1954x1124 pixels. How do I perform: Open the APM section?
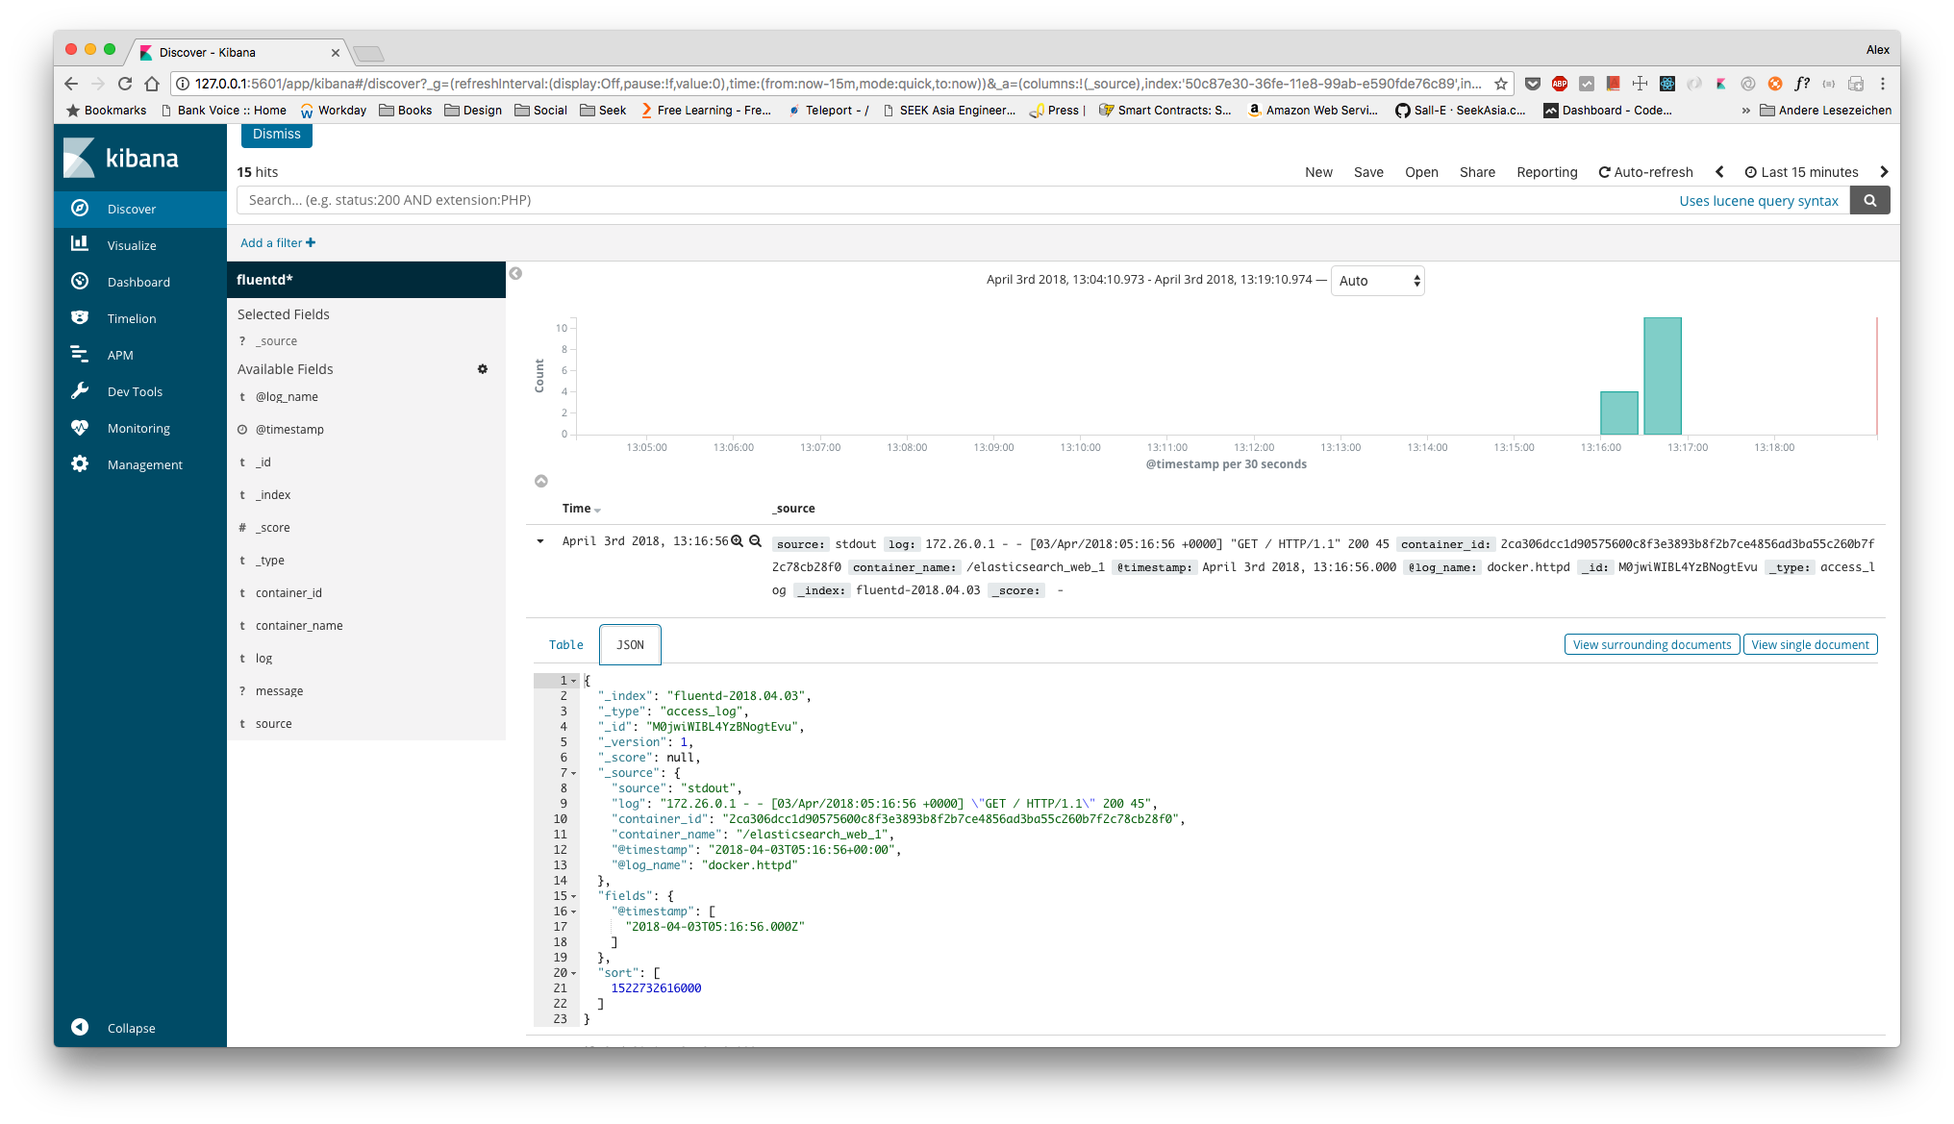point(121,354)
